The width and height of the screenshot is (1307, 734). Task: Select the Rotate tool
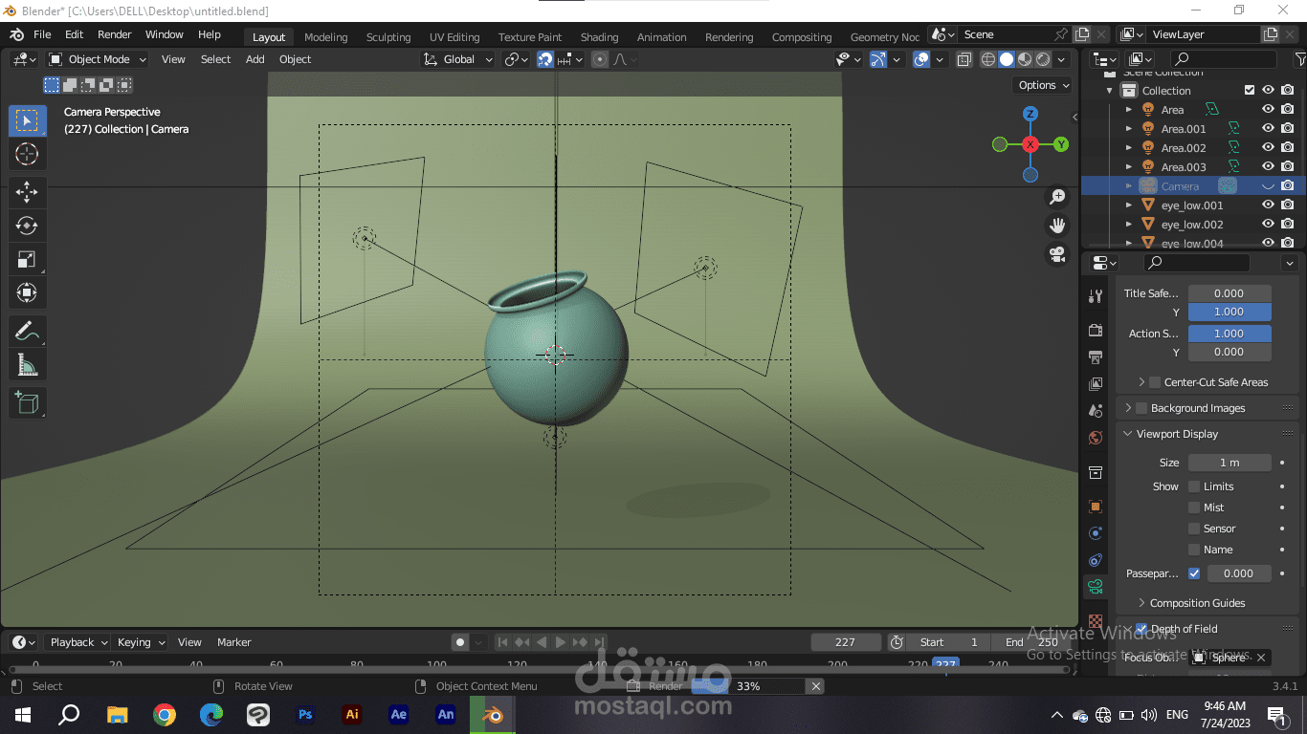(x=27, y=226)
